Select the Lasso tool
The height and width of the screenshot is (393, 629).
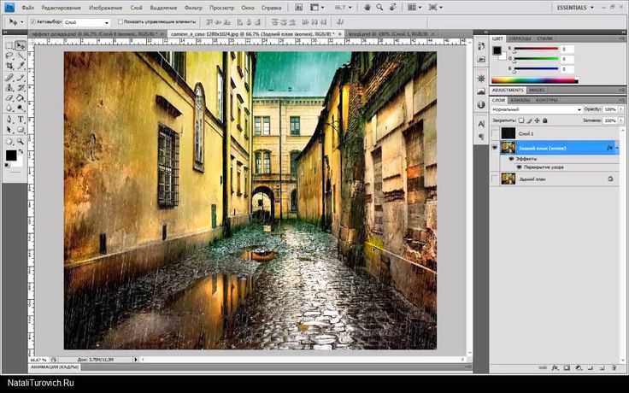pos(9,55)
